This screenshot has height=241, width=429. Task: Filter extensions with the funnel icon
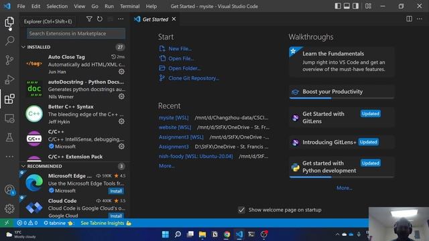tap(89, 19)
